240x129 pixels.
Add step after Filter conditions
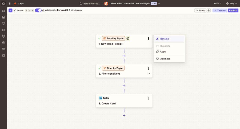click(x=124, y=86)
